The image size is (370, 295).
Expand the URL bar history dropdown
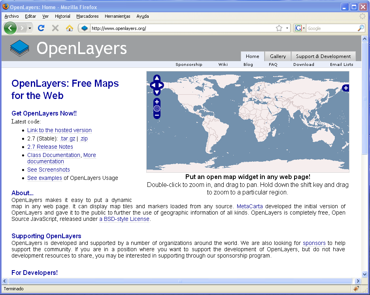(x=287, y=28)
